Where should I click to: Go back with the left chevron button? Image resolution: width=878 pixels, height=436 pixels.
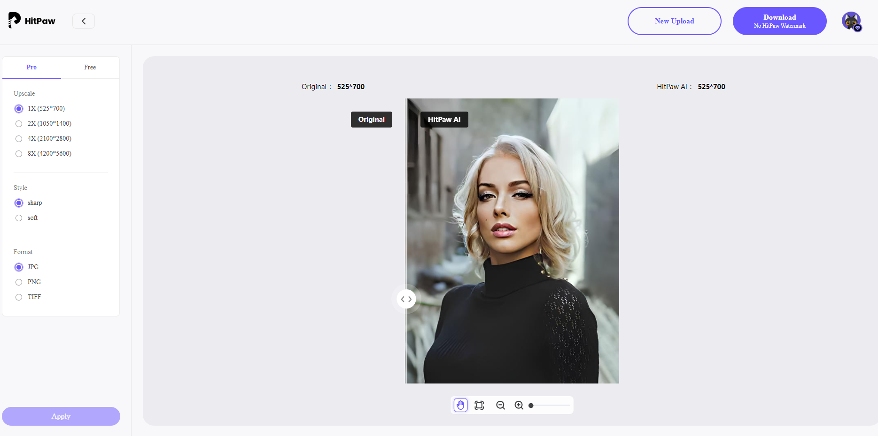(84, 21)
